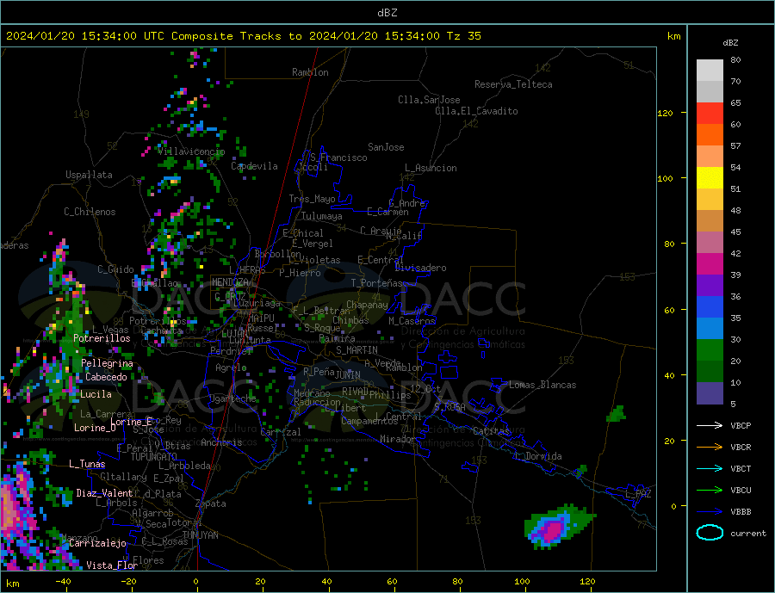The height and width of the screenshot is (593, 775).
Task: Click the 'S_Francisco' place label
Action: 338,158
